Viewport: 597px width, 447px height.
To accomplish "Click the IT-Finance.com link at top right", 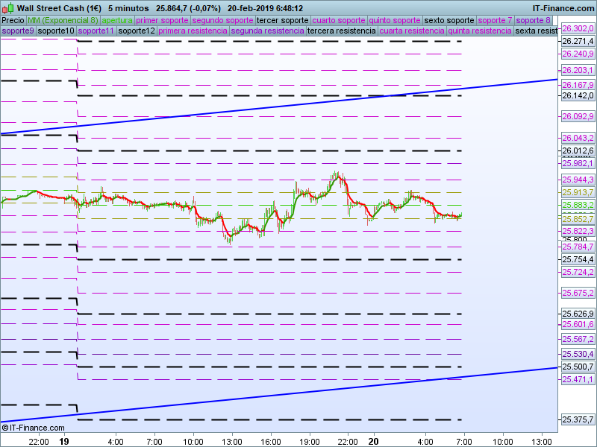I will point(563,8).
